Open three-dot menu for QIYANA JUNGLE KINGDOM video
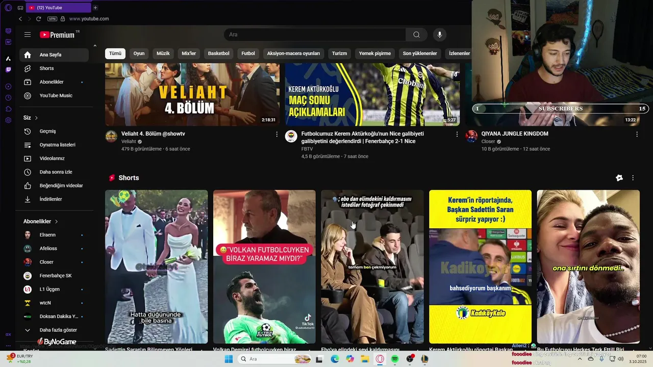 pos(637,134)
